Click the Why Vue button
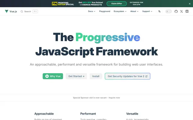This screenshot has height=120, width=193. (53, 76)
